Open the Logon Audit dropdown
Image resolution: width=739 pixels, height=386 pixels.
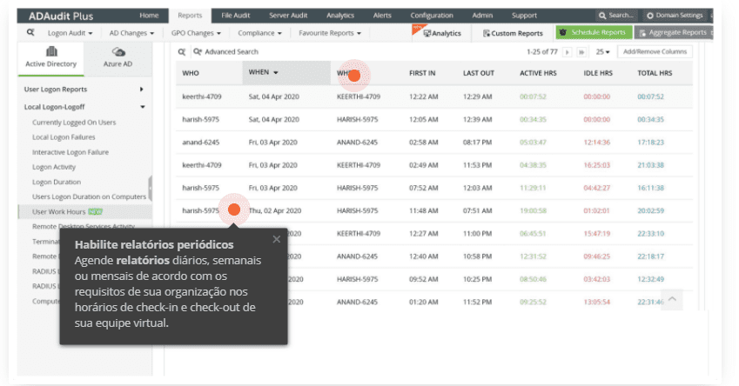74,32
